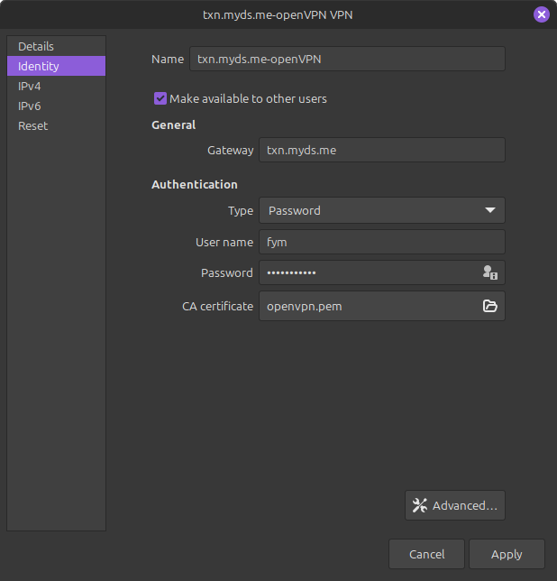Open the IPv4 settings section
The width and height of the screenshot is (557, 581).
(x=30, y=86)
